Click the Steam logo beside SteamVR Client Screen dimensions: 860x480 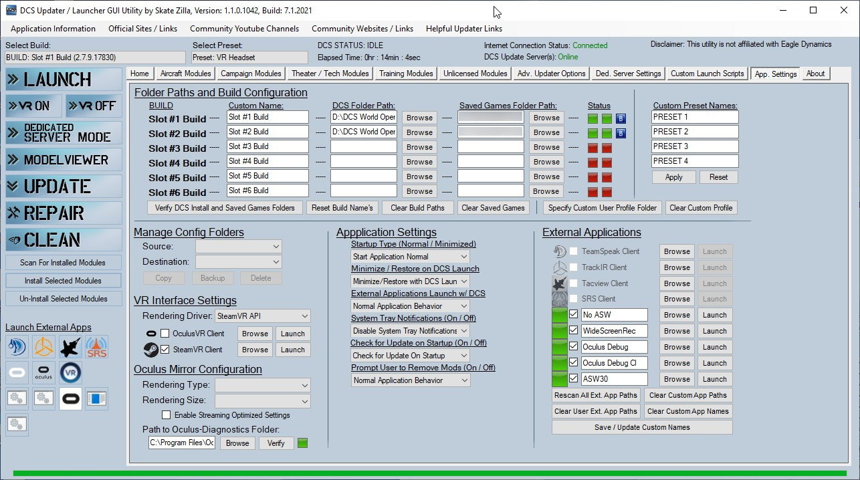(x=150, y=350)
